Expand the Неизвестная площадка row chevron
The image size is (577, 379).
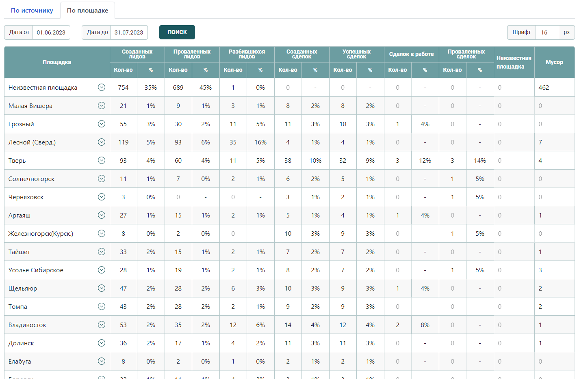[102, 87]
